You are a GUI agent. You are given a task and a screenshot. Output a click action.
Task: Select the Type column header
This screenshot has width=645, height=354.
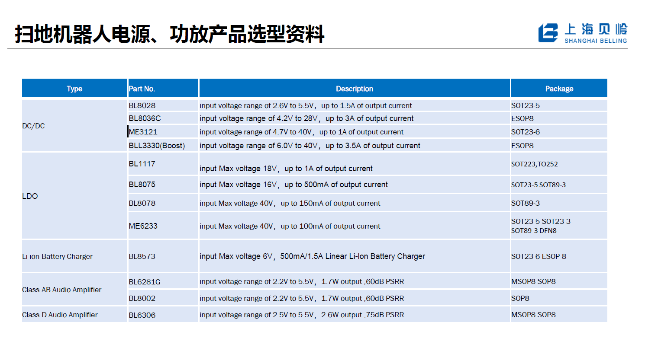[x=74, y=89]
